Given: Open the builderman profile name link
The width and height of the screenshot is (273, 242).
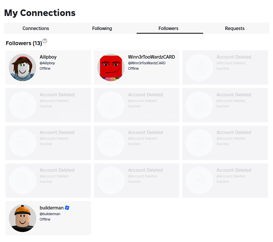Looking at the screenshot, I should coord(52,208).
